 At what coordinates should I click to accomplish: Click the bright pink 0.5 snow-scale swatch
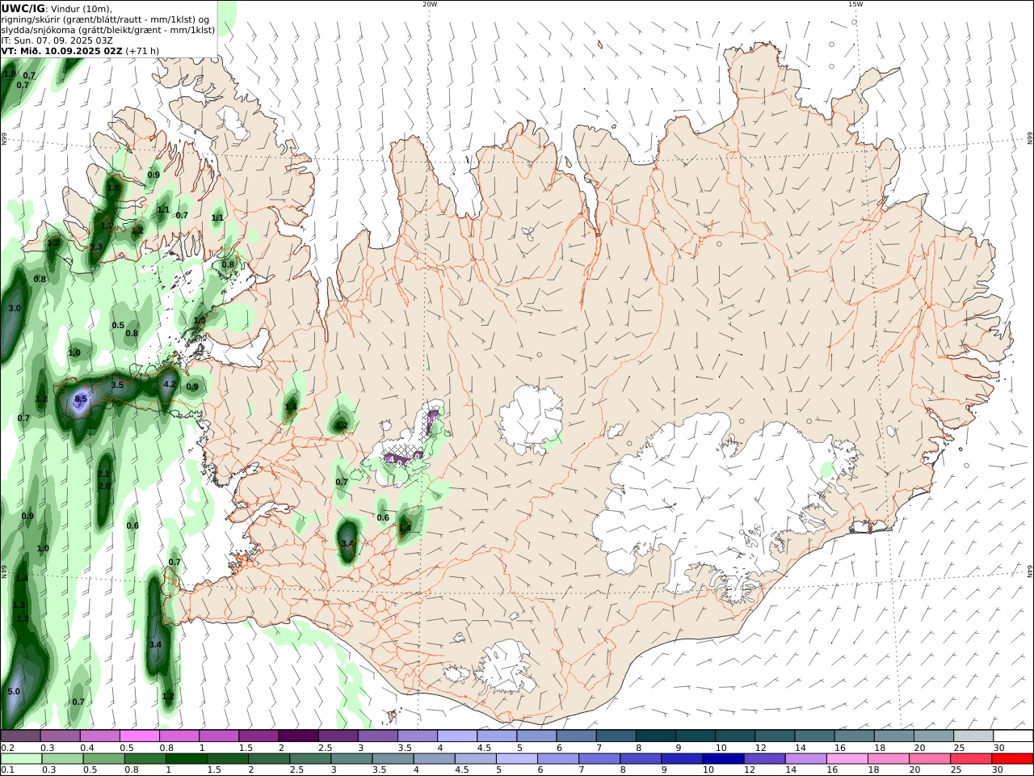click(140, 736)
